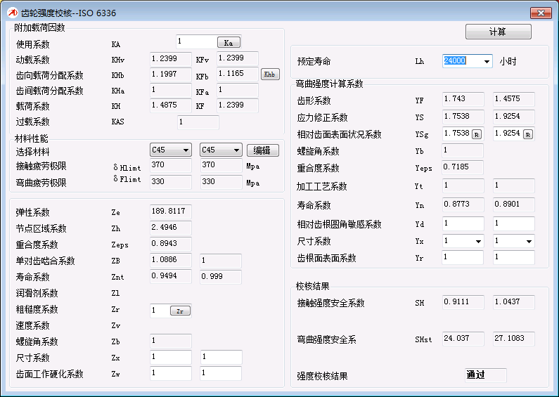Click second 尺寸系数 Zx input field
The height and width of the screenshot is (397, 559).
tap(221, 357)
